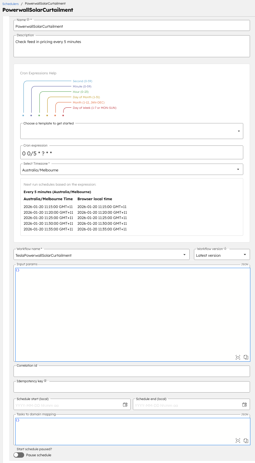255x463 pixels.
Task: Click 'Every 5 minutes (Australia/Melbourne)' text
Action: point(57,192)
